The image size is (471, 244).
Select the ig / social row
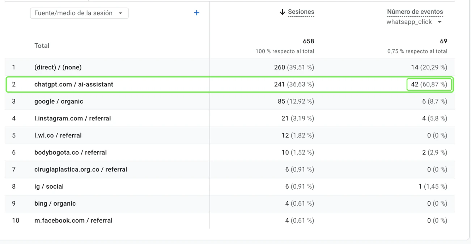coord(230,186)
